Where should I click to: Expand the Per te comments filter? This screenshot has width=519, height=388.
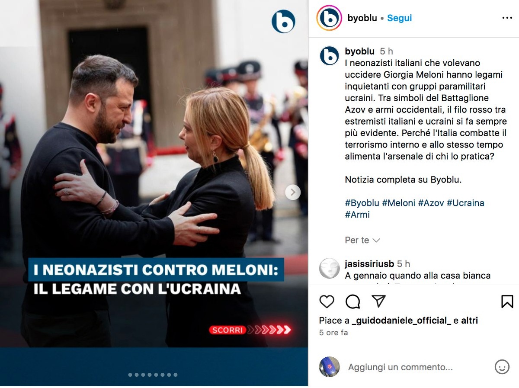click(x=362, y=240)
